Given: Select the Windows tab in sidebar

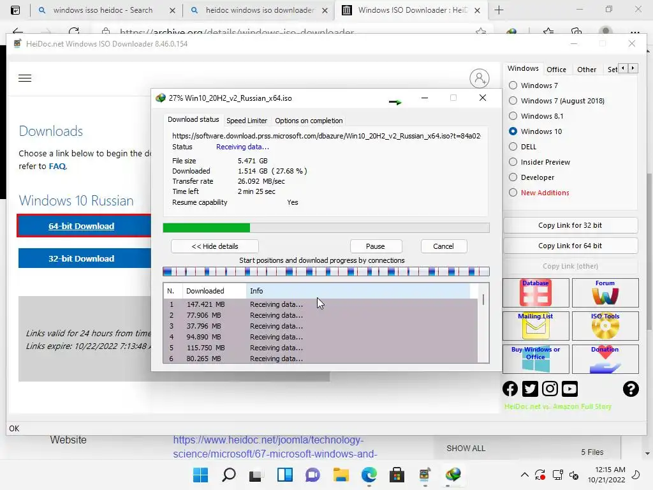Looking at the screenshot, I should pyautogui.click(x=523, y=68).
